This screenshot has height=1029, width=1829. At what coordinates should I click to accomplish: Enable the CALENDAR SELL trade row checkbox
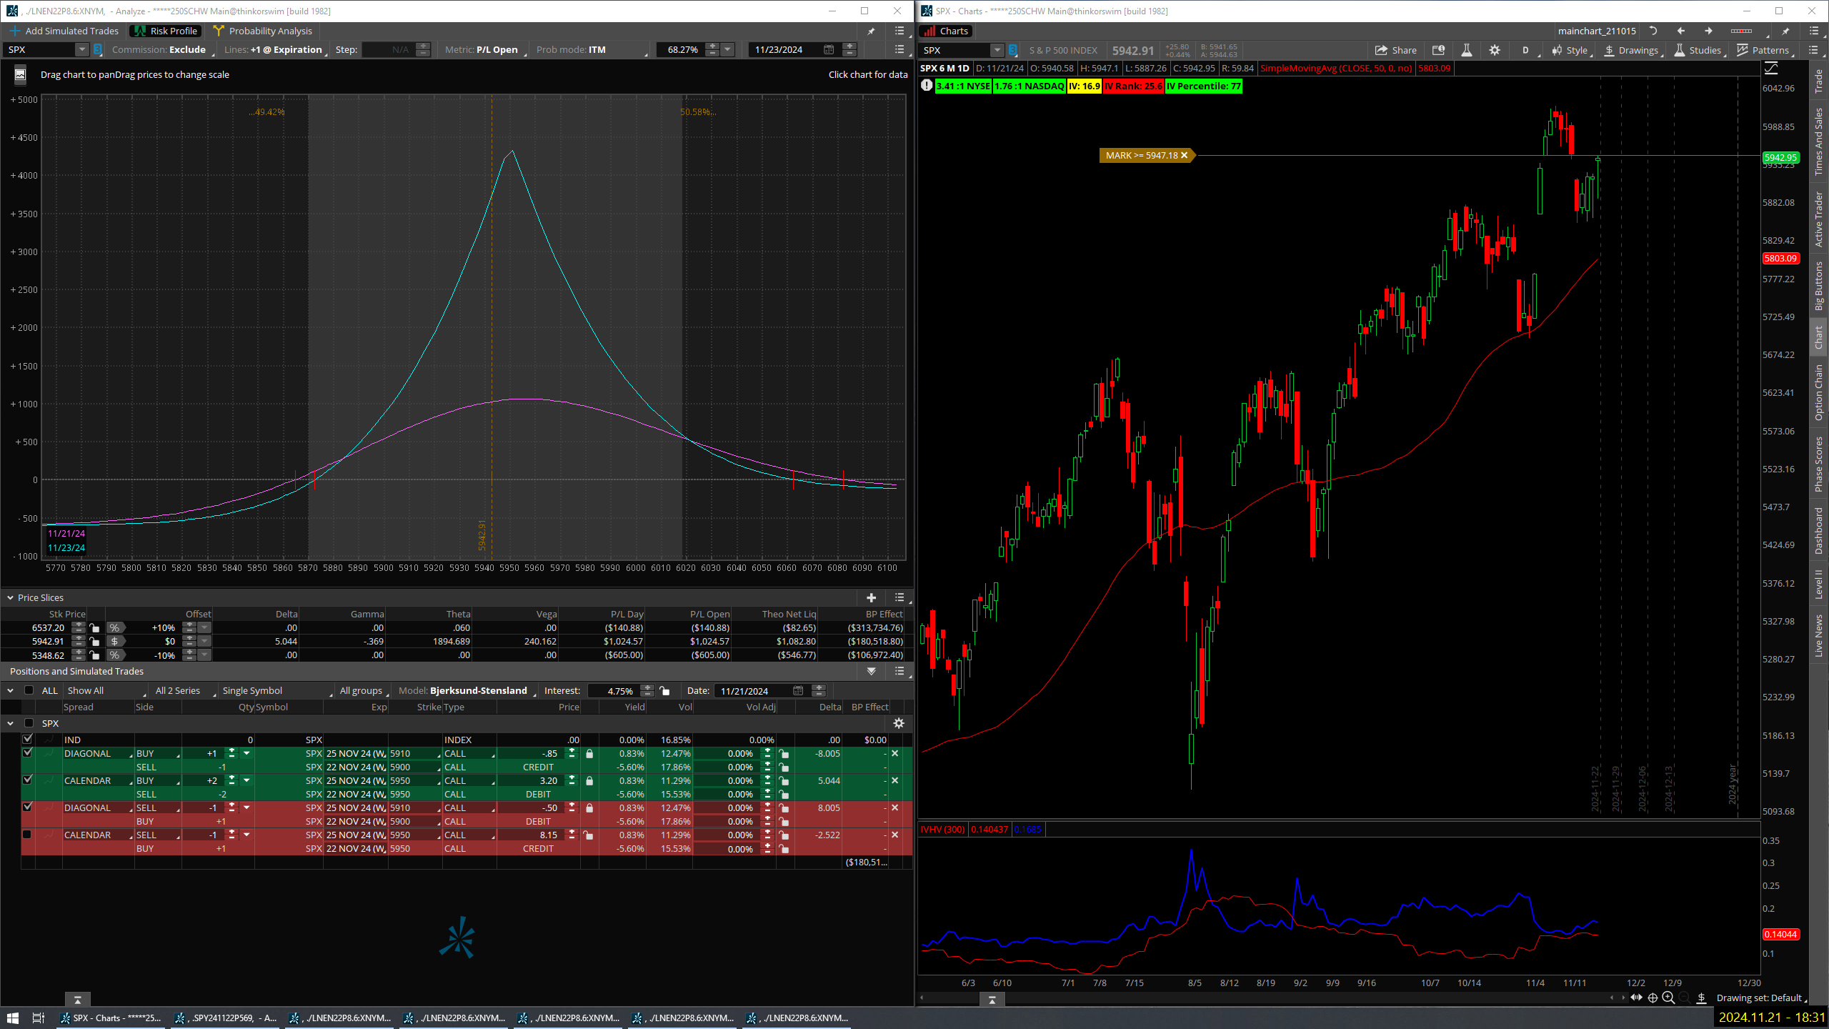(x=28, y=835)
